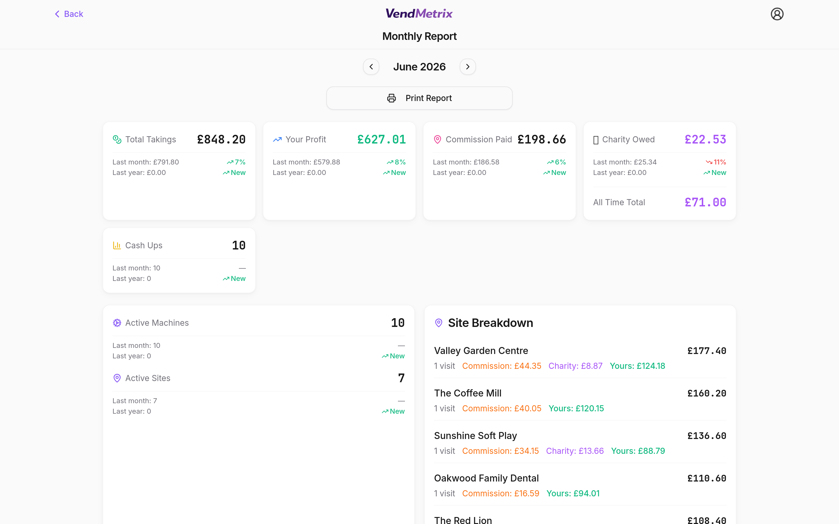Click Yours: £94.01 for Oakwood Family Dental
This screenshot has height=524, width=839.
[573, 493]
